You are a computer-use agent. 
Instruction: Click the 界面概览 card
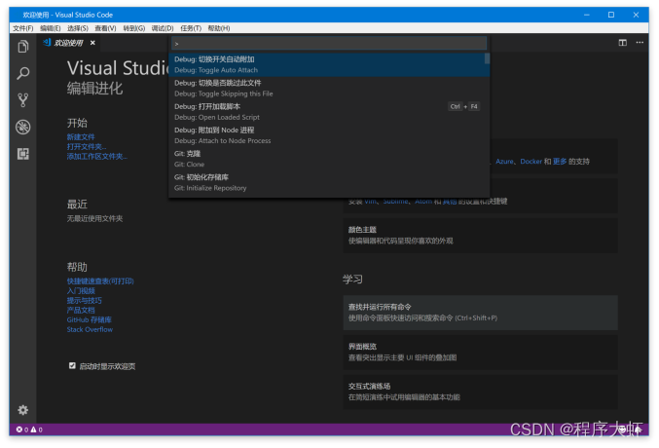(x=480, y=353)
